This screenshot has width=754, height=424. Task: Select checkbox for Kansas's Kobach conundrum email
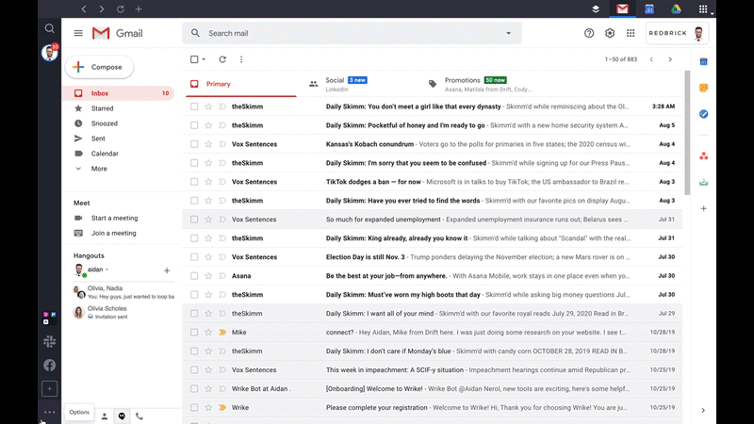coord(194,144)
